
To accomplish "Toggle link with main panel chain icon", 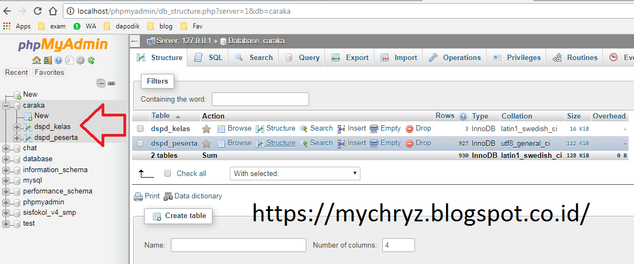I will pos(111,84).
